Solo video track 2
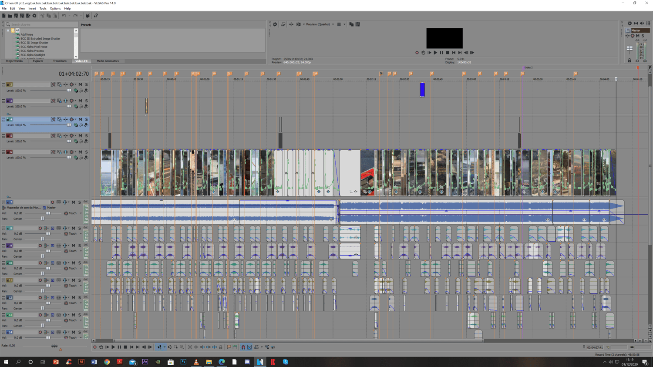 click(x=86, y=84)
